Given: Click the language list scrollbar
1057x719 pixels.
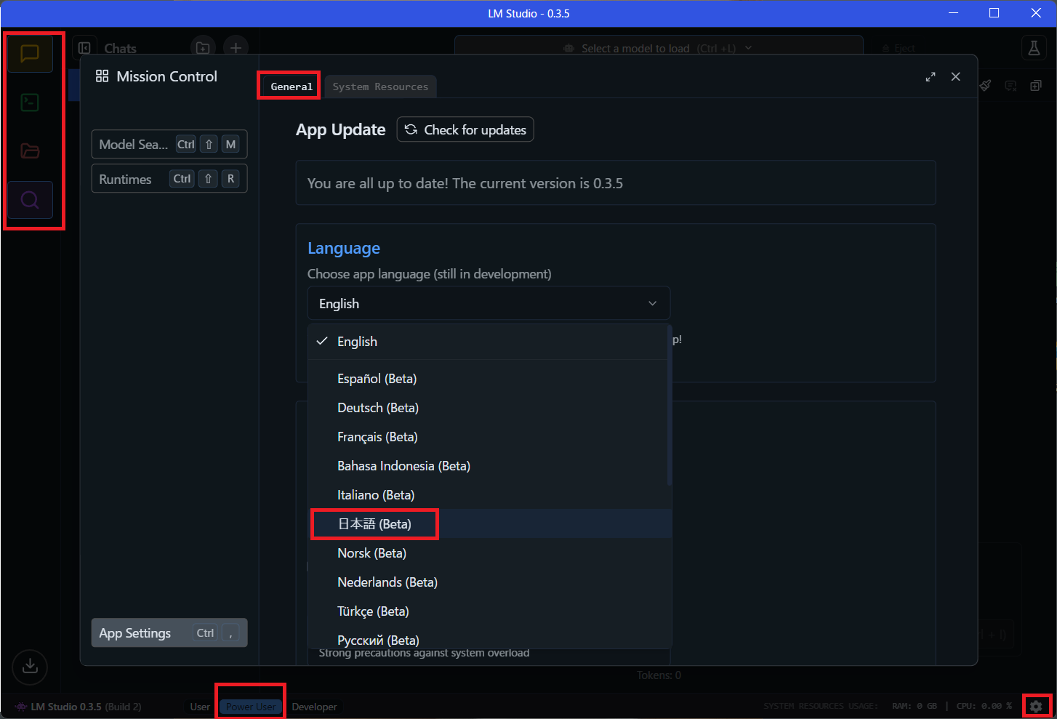Looking at the screenshot, I should point(669,405).
